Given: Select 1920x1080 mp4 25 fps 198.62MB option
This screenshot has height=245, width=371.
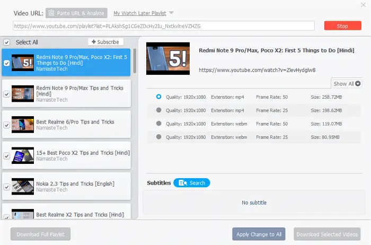Looking at the screenshot, I should coord(159,110).
